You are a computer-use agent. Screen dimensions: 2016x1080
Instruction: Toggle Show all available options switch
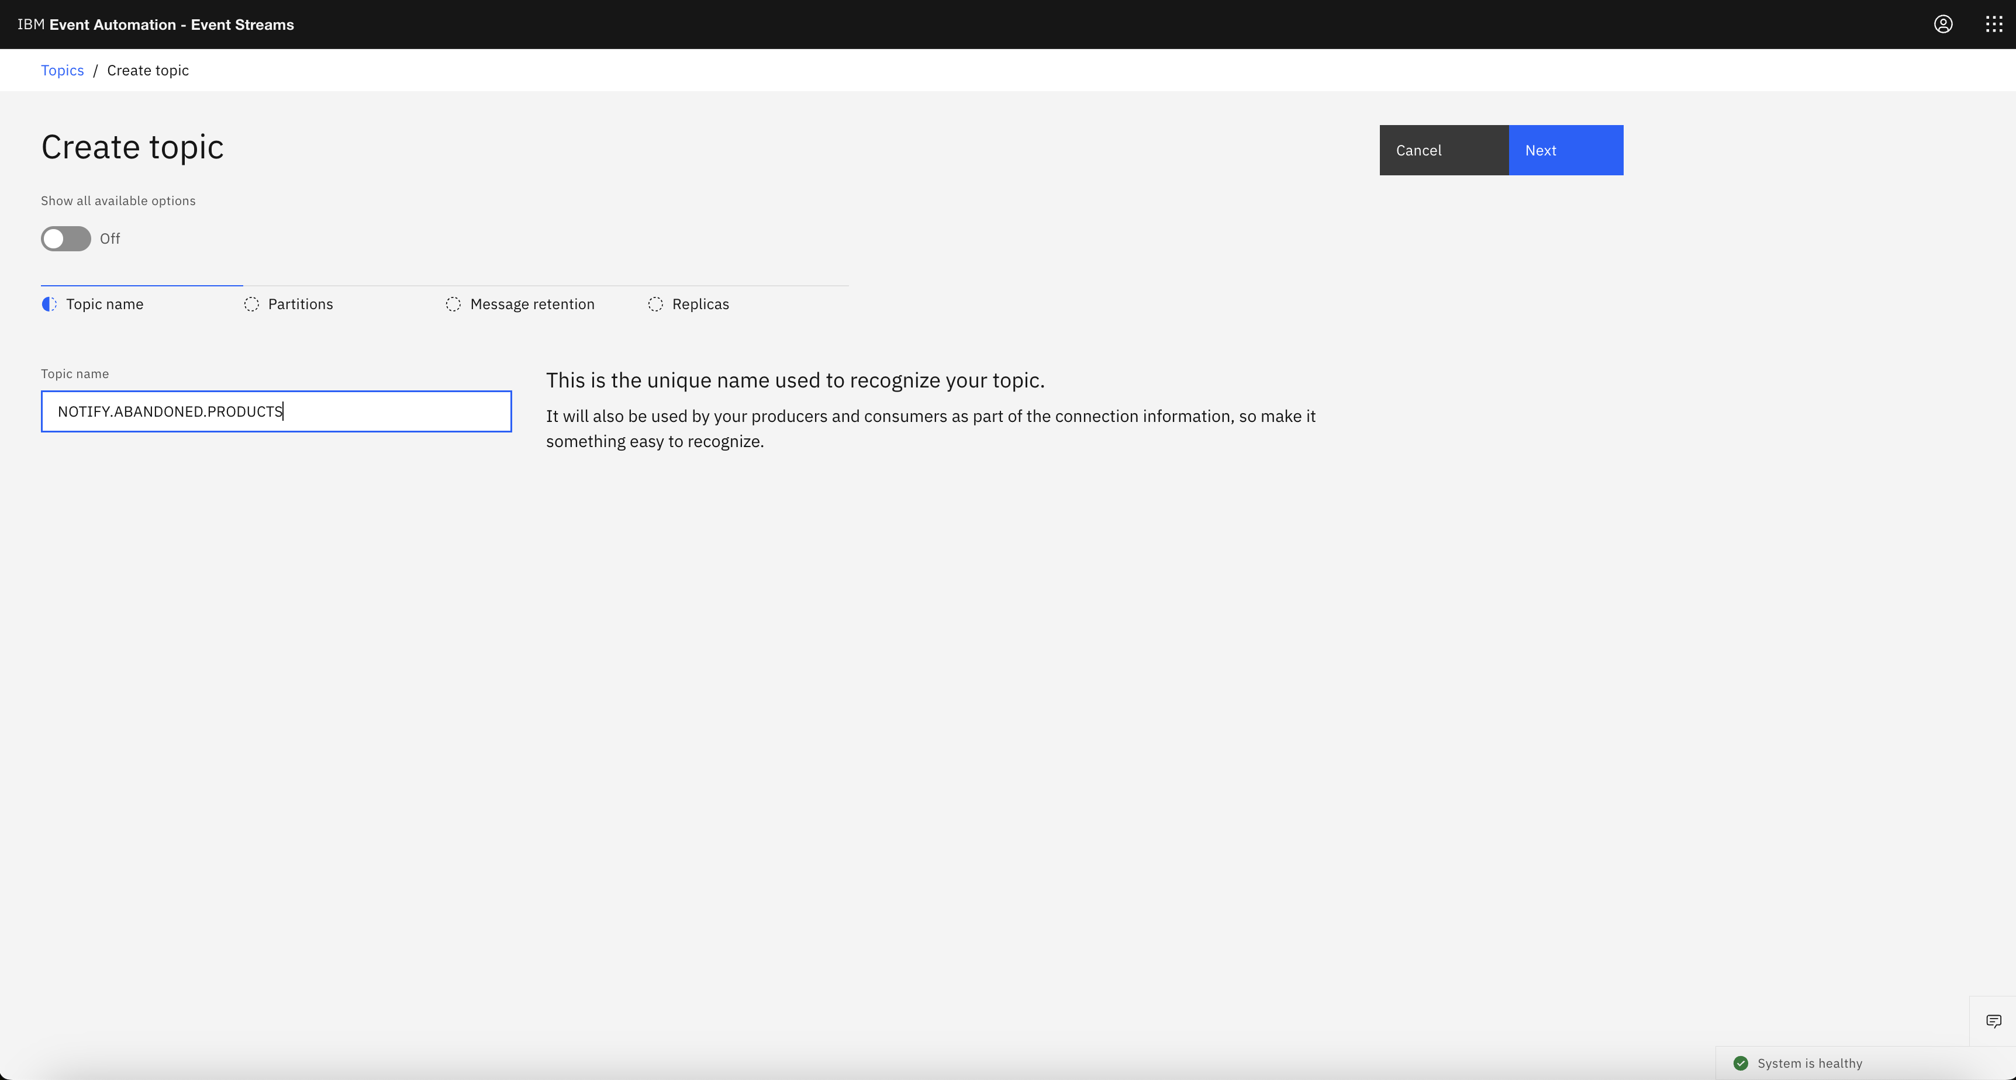(65, 238)
